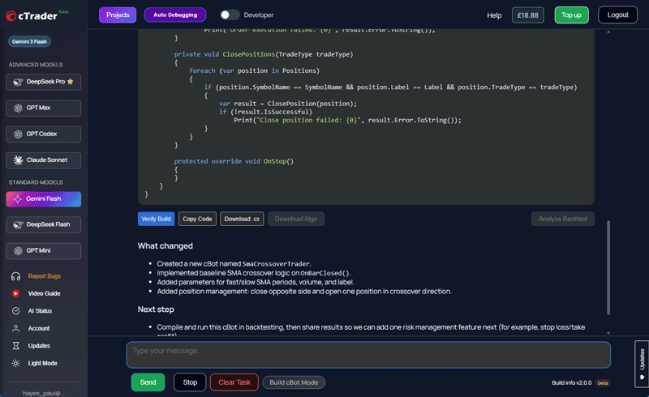Viewport: 649px width, 397px height.
Task: Click the 'Next step' heading
Action: click(156, 309)
